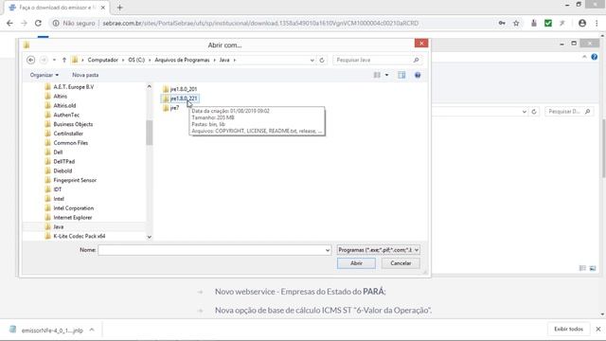Image resolution: width=606 pixels, height=341 pixels.
Task: Refresh the background window's address bar
Action: pos(534,112)
